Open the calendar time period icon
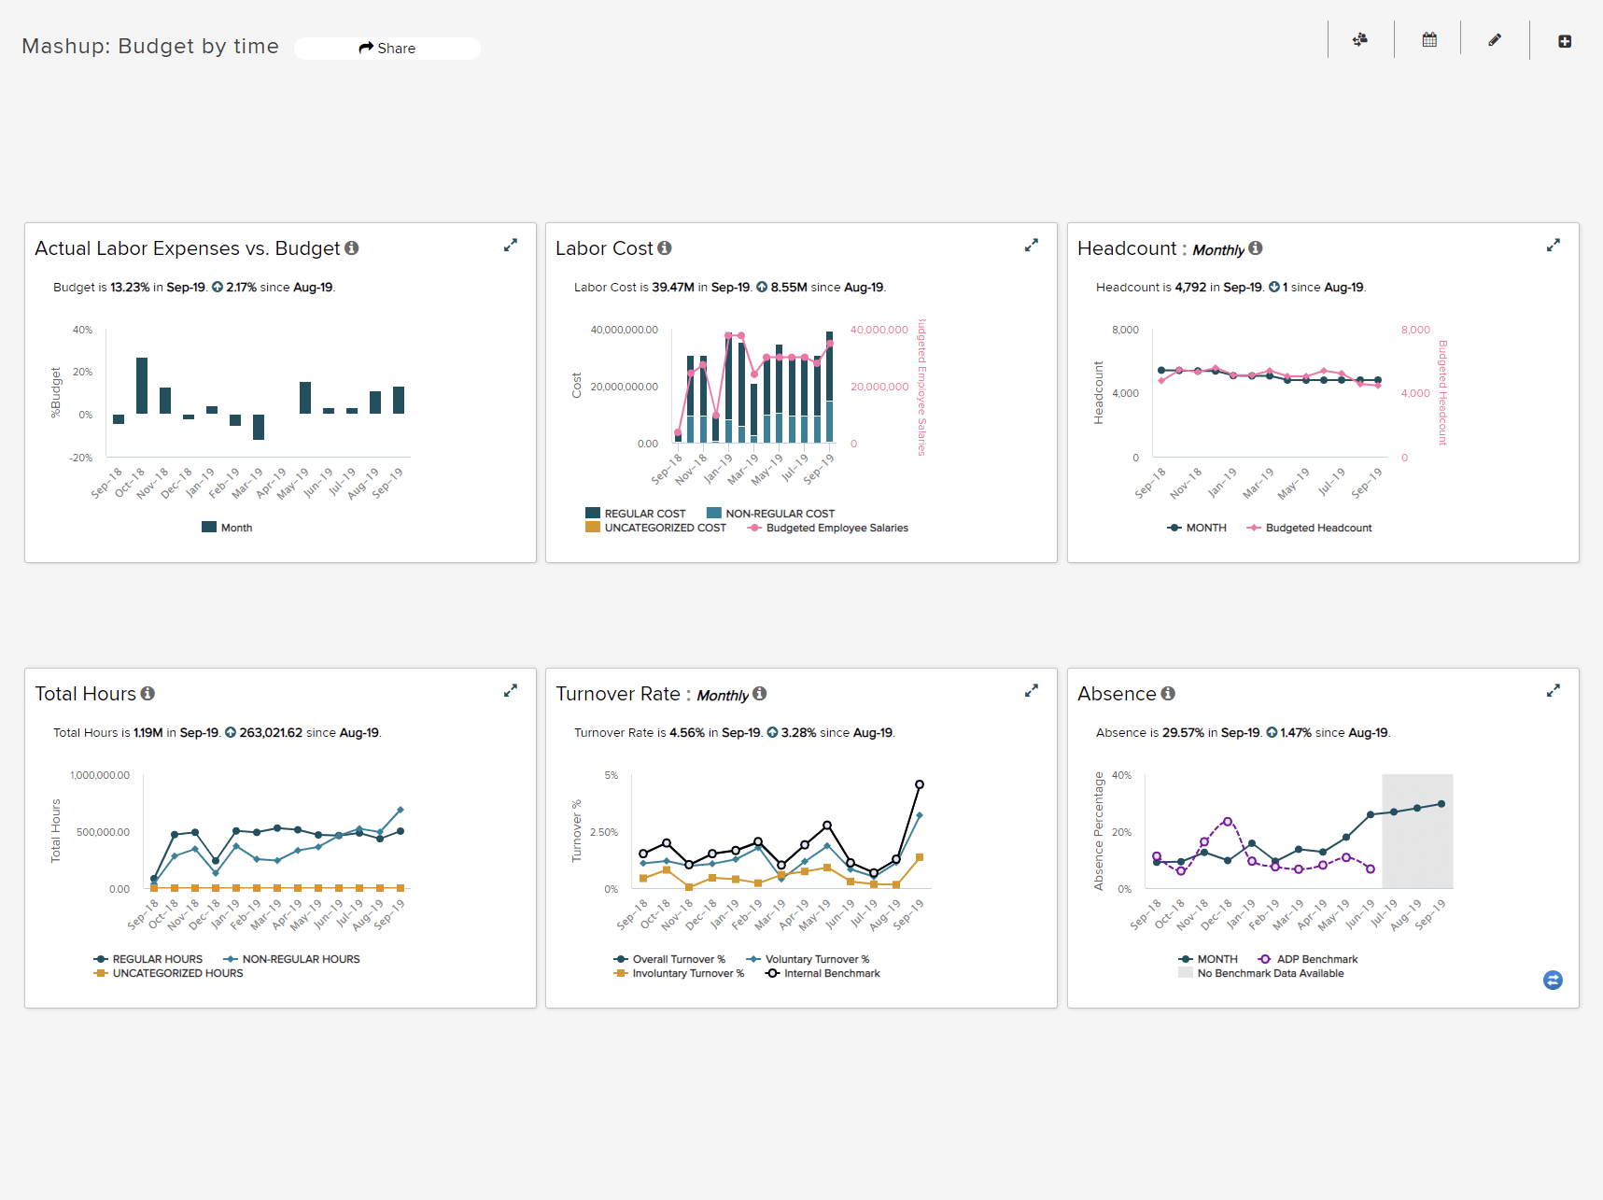This screenshot has height=1200, width=1603. [x=1428, y=38]
